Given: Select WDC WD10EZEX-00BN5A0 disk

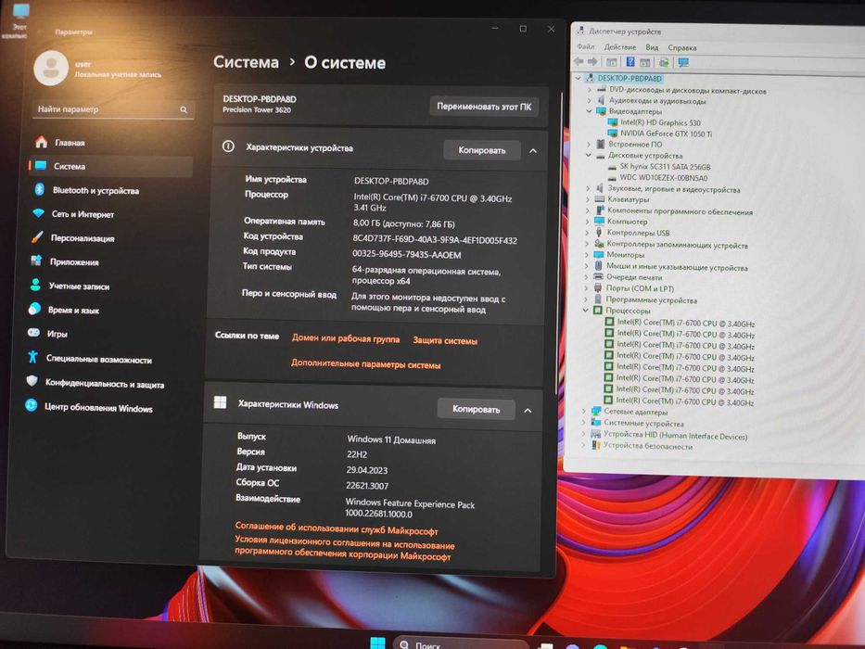Looking at the screenshot, I should tap(663, 178).
